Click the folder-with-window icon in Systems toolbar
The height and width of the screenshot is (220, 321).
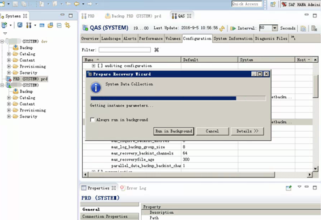[50, 25]
